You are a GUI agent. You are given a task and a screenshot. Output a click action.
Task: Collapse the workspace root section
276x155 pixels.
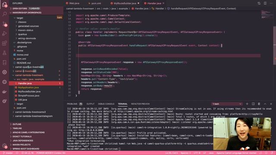[x=27, y=12]
